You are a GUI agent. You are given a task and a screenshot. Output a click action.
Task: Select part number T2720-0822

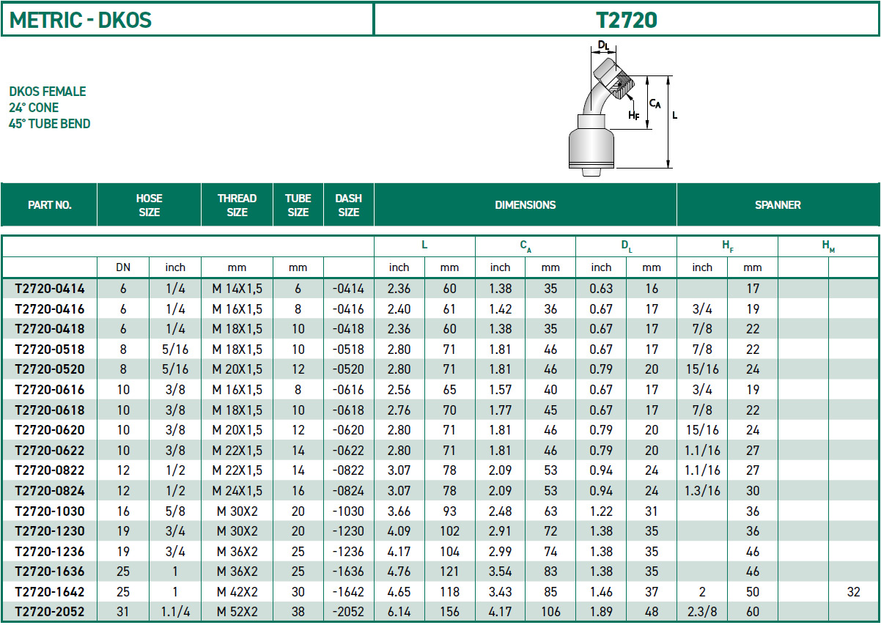[x=50, y=470]
